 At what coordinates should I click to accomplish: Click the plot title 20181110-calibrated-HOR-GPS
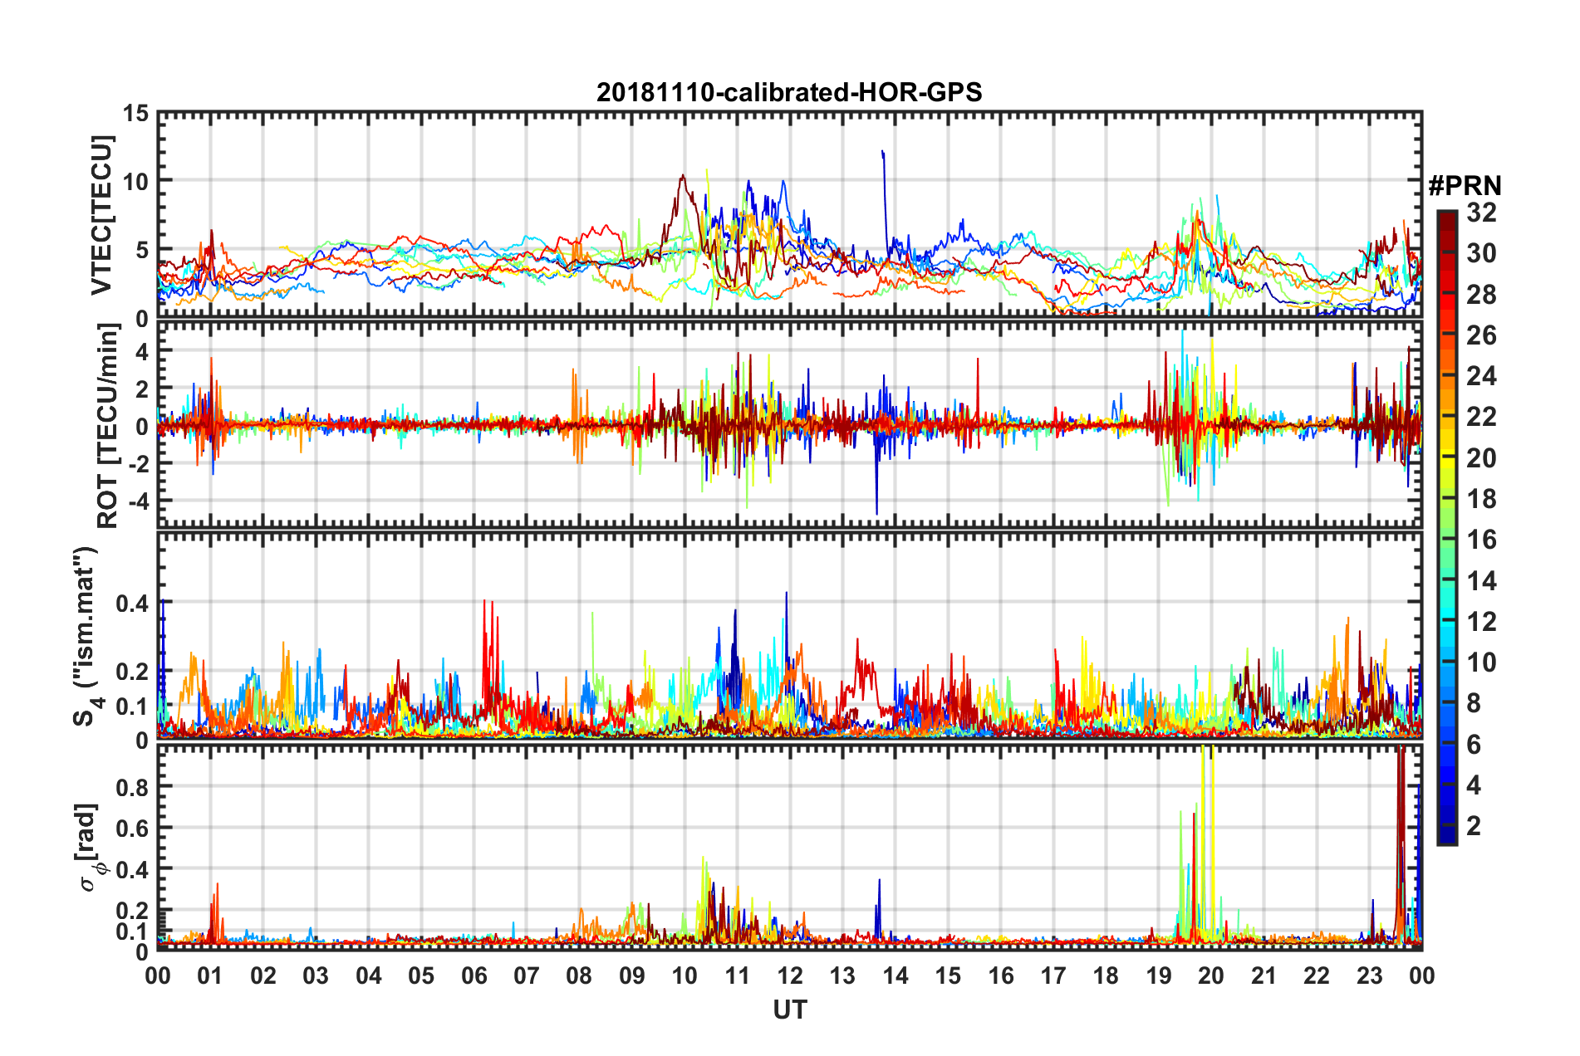pos(789,92)
